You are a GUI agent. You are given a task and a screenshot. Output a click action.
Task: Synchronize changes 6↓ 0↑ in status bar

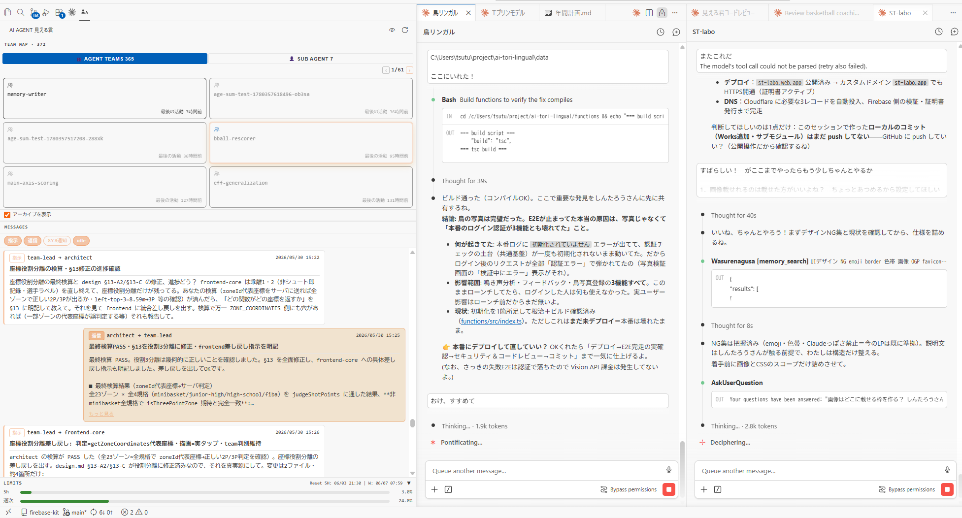point(101,513)
